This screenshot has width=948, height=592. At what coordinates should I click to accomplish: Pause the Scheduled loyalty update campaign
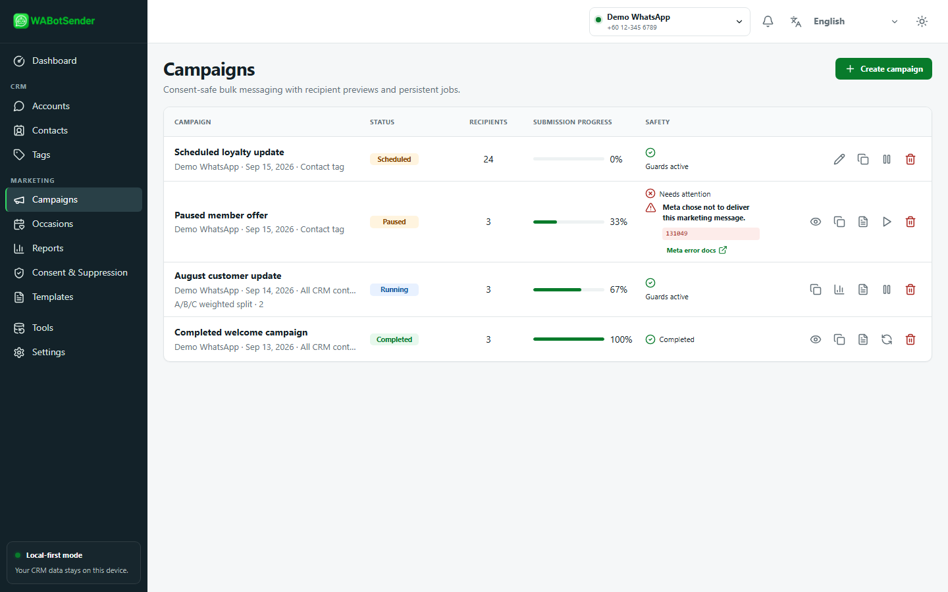(887, 159)
